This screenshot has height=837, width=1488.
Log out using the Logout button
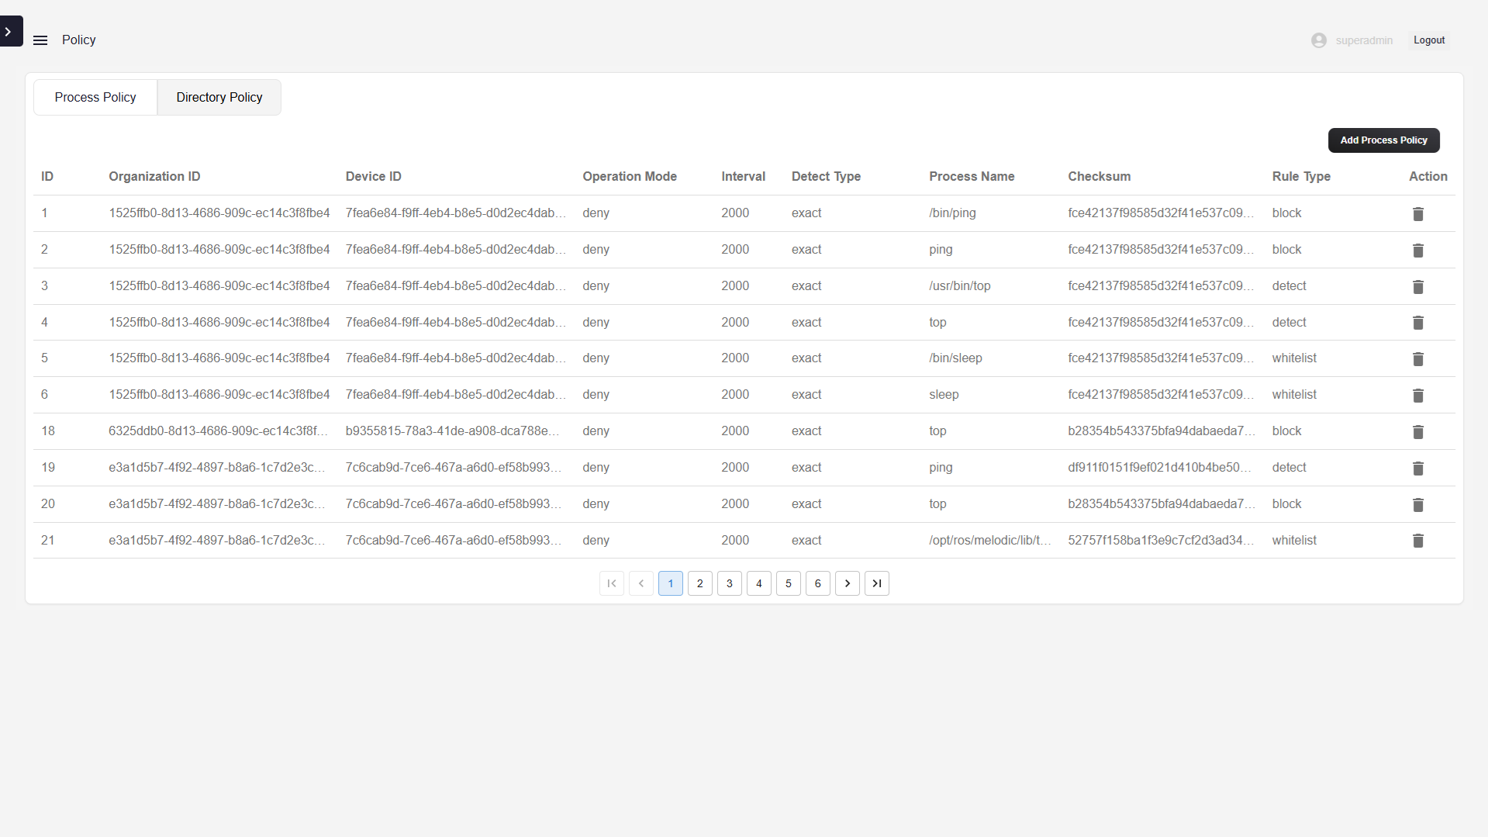pyautogui.click(x=1428, y=40)
